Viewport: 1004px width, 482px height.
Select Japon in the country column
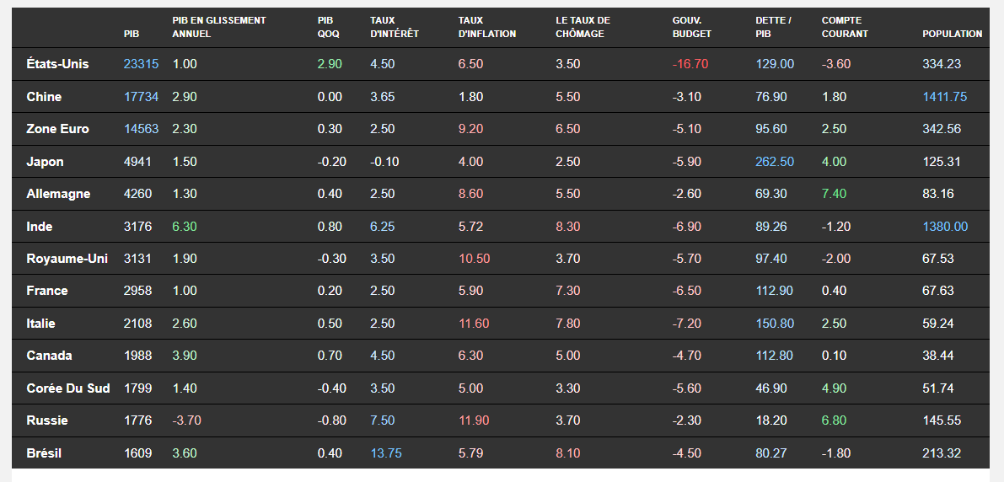[x=45, y=162]
